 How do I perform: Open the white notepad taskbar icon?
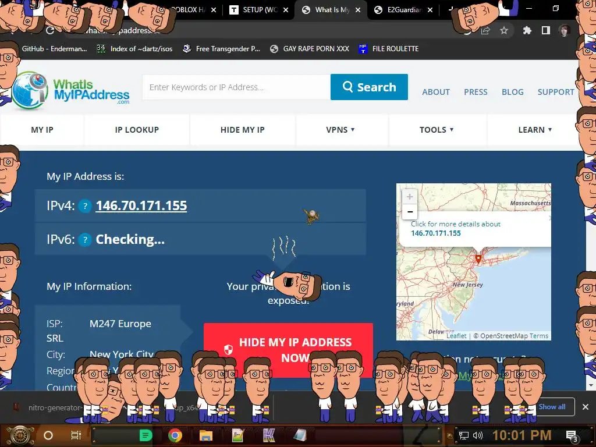[300, 435]
